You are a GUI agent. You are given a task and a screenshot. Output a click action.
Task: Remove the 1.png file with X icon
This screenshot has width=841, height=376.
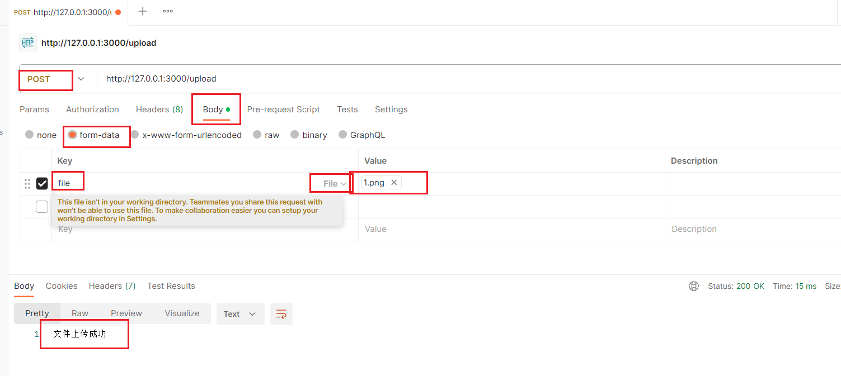pyautogui.click(x=394, y=183)
